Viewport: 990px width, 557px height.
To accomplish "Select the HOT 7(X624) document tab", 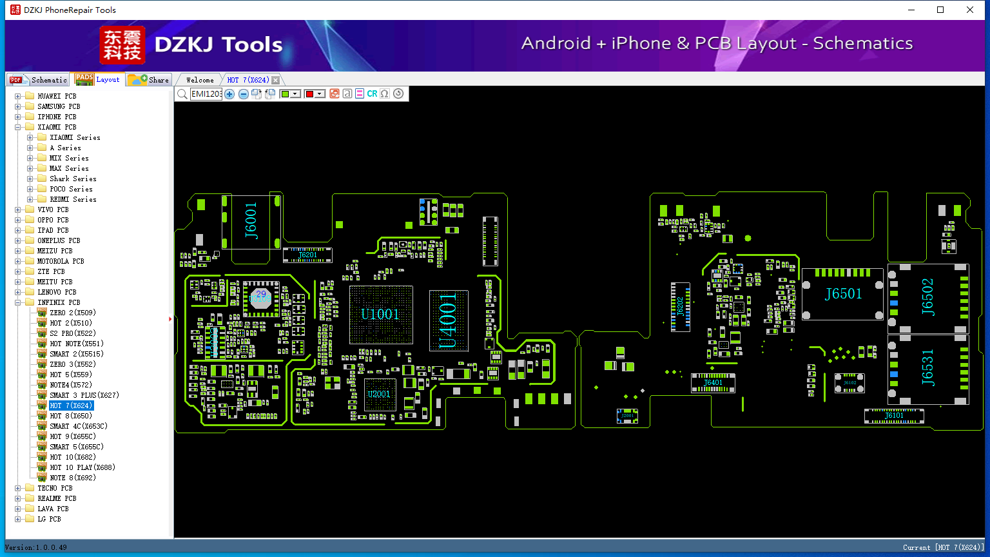I will pyautogui.click(x=248, y=80).
